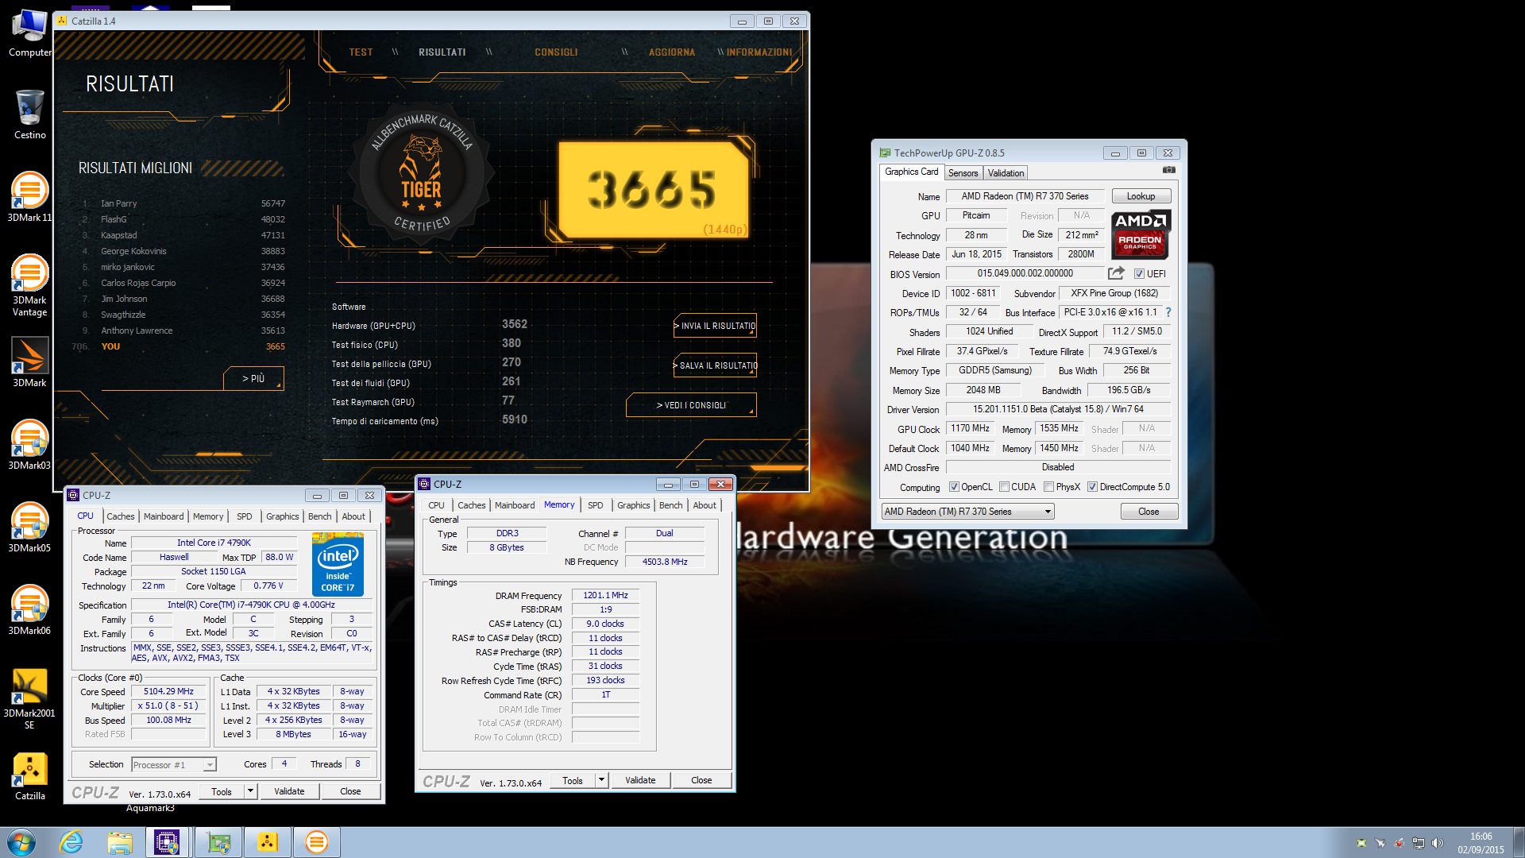The height and width of the screenshot is (858, 1525).
Task: Open the AGGIORNA tab in Catzilla
Action: coord(672,52)
